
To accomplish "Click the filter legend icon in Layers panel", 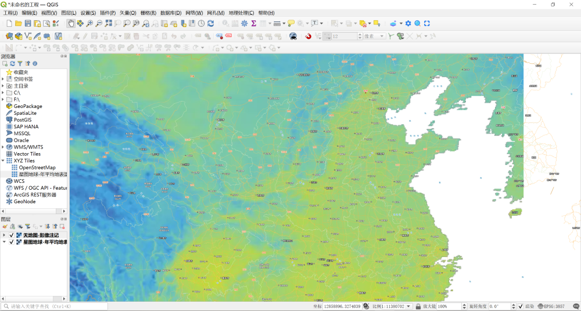I will 27,226.
